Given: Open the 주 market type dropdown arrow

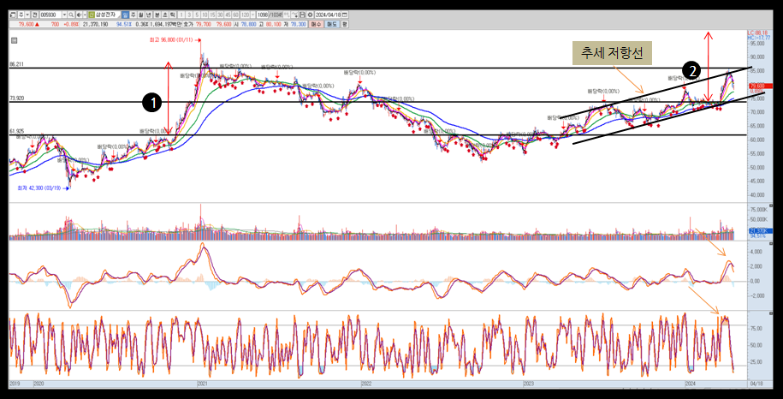Looking at the screenshot, I should coord(27,15).
